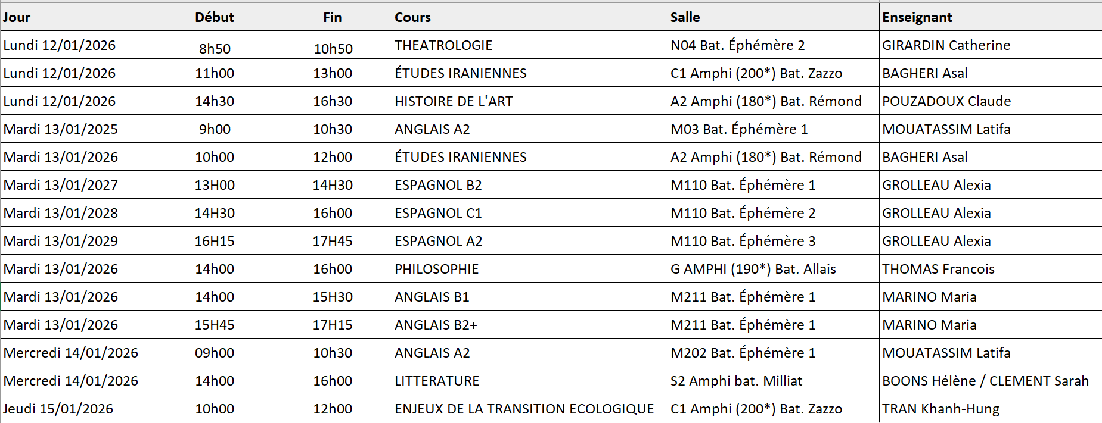Click the "S2 Amphi bat. Milliat" room cell

(x=736, y=381)
